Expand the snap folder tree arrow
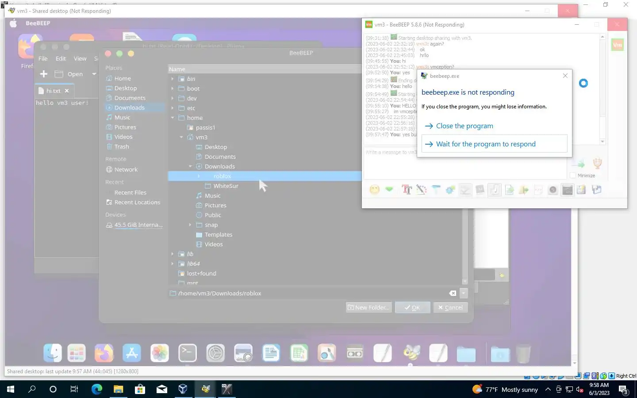The width and height of the screenshot is (637, 398). 190,225
